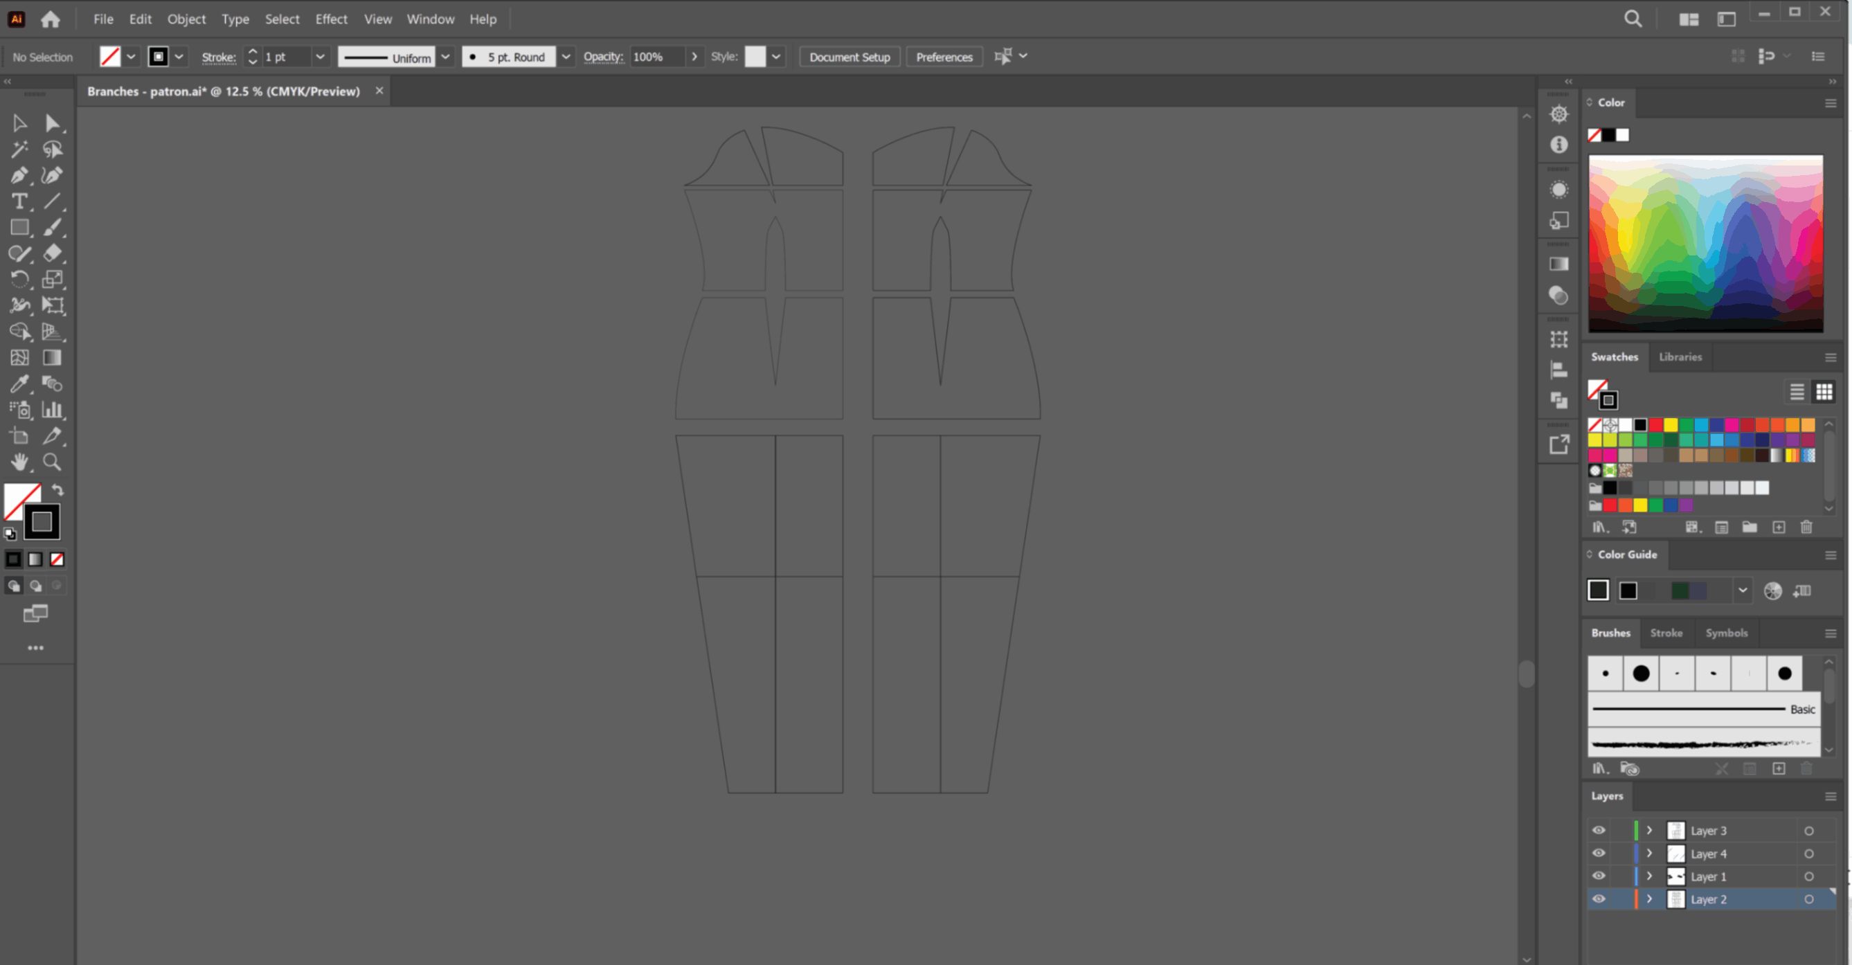Viewport: 1852px width, 965px height.
Task: Click the Document Setup button
Action: click(849, 57)
